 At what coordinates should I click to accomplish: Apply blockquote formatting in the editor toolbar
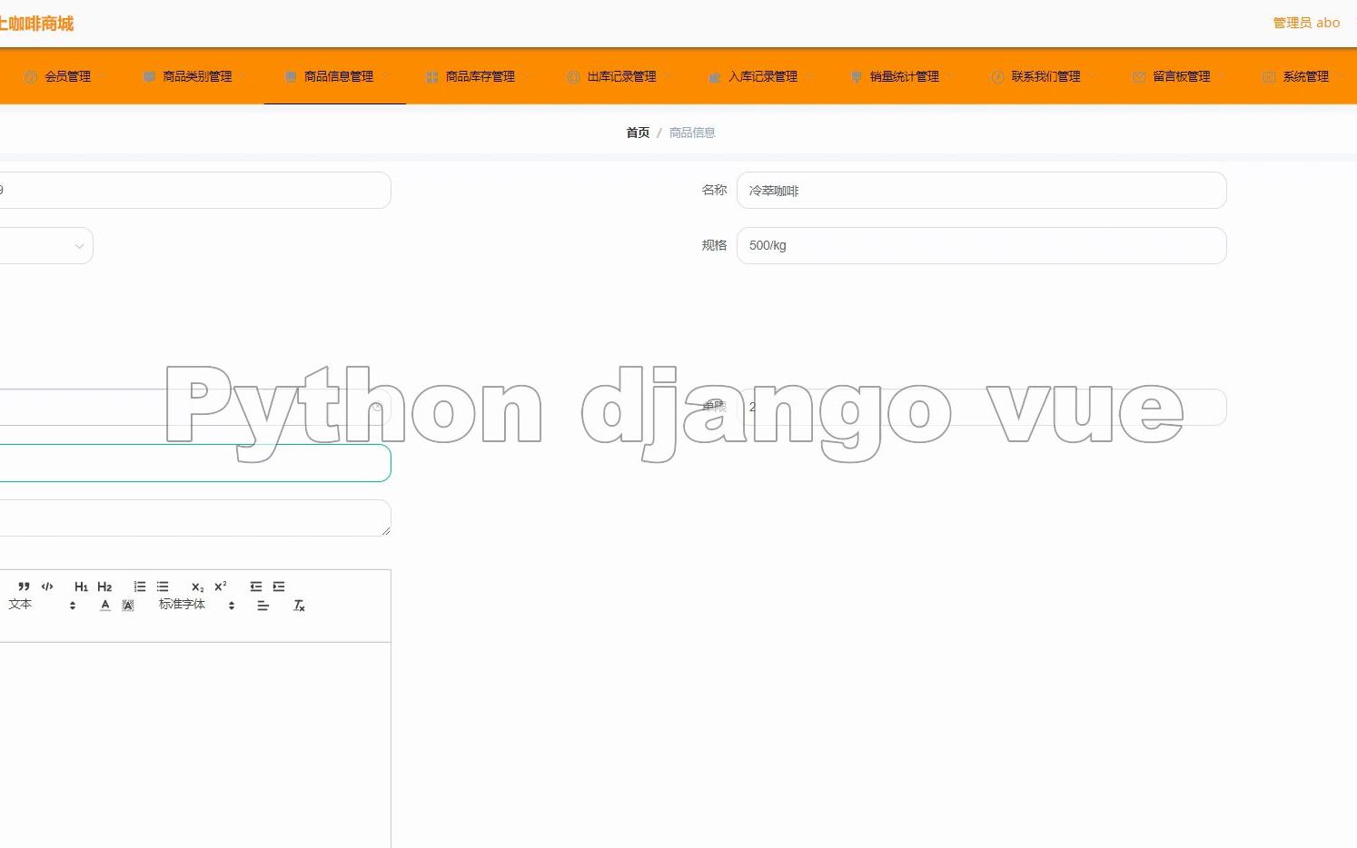click(x=24, y=587)
